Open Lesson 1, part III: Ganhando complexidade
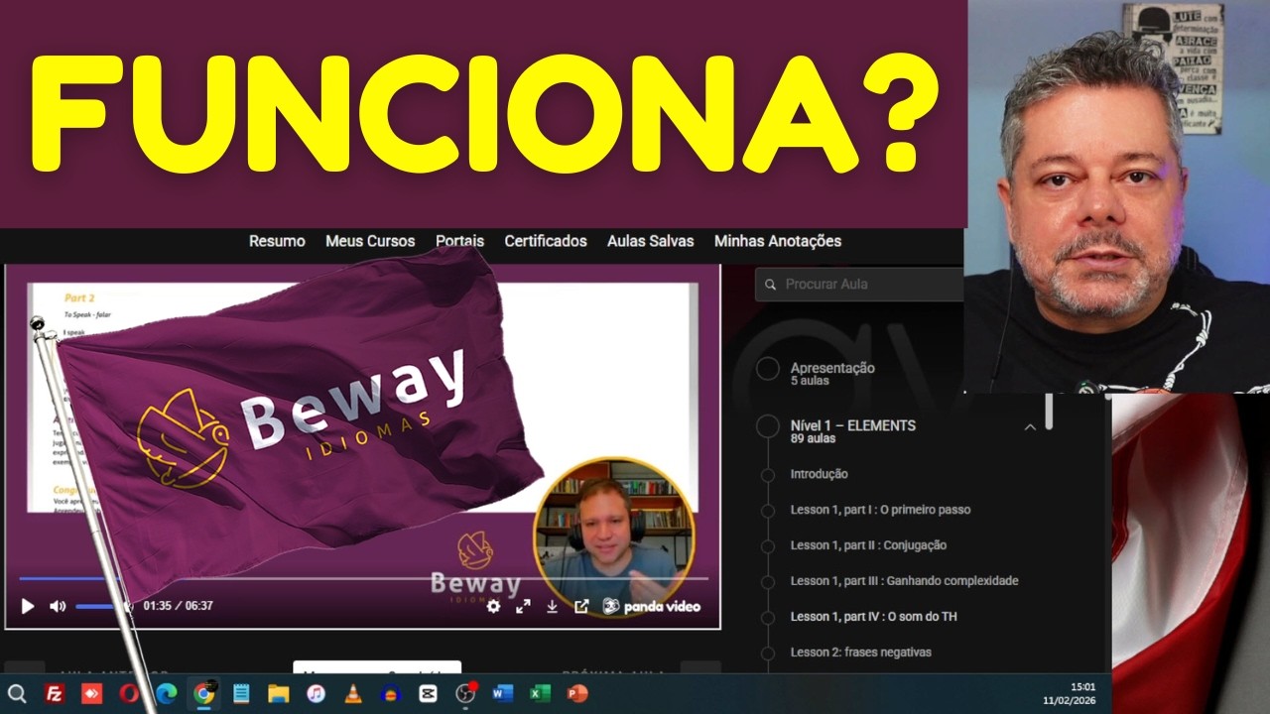 [x=904, y=581]
